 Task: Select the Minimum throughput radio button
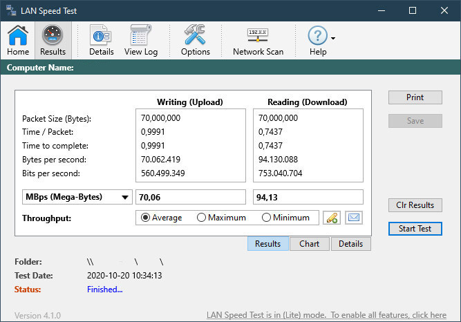(267, 218)
